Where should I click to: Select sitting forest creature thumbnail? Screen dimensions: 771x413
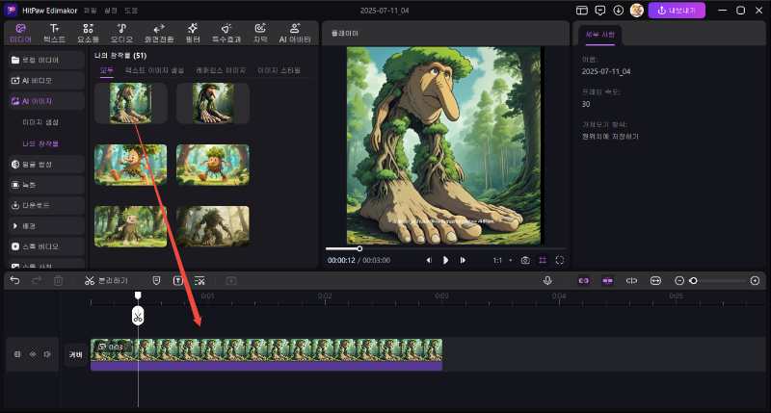click(130, 226)
